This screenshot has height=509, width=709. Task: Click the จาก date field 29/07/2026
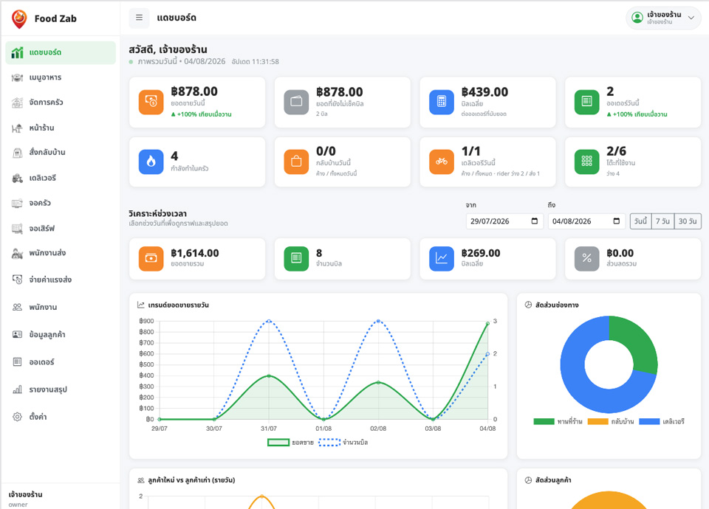(x=504, y=221)
